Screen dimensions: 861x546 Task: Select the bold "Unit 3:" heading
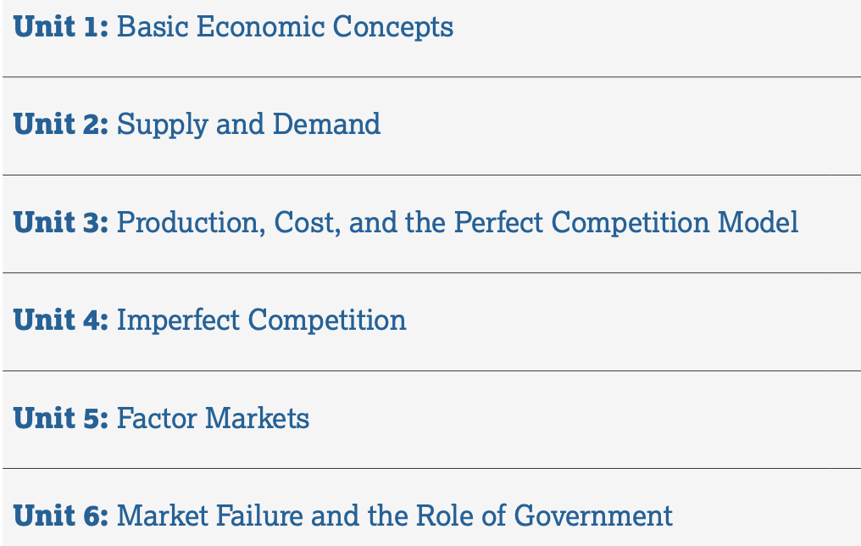point(61,222)
